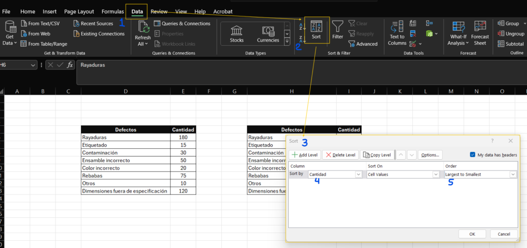Open the Name Box dropdown
Image resolution: width=527 pixels, height=248 pixels.
(x=33, y=65)
